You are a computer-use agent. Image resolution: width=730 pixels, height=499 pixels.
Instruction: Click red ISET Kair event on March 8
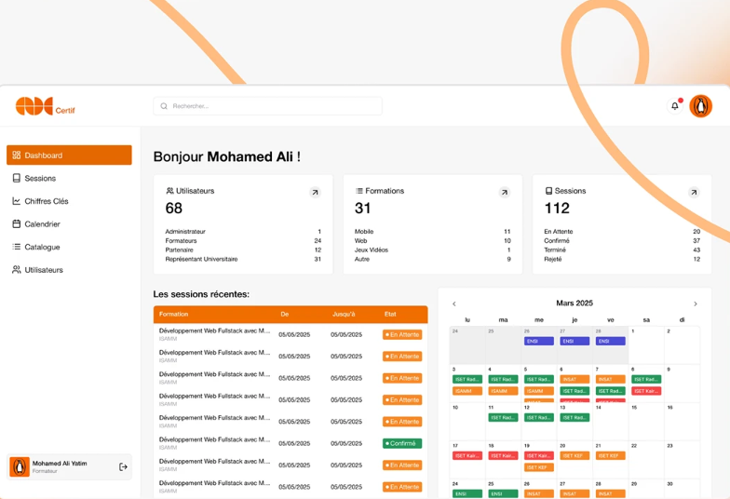coord(646,391)
